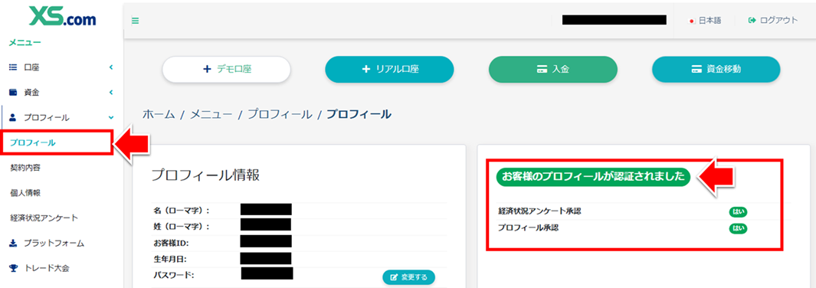
Task: Open the 日本語 language selector
Action: (705, 21)
